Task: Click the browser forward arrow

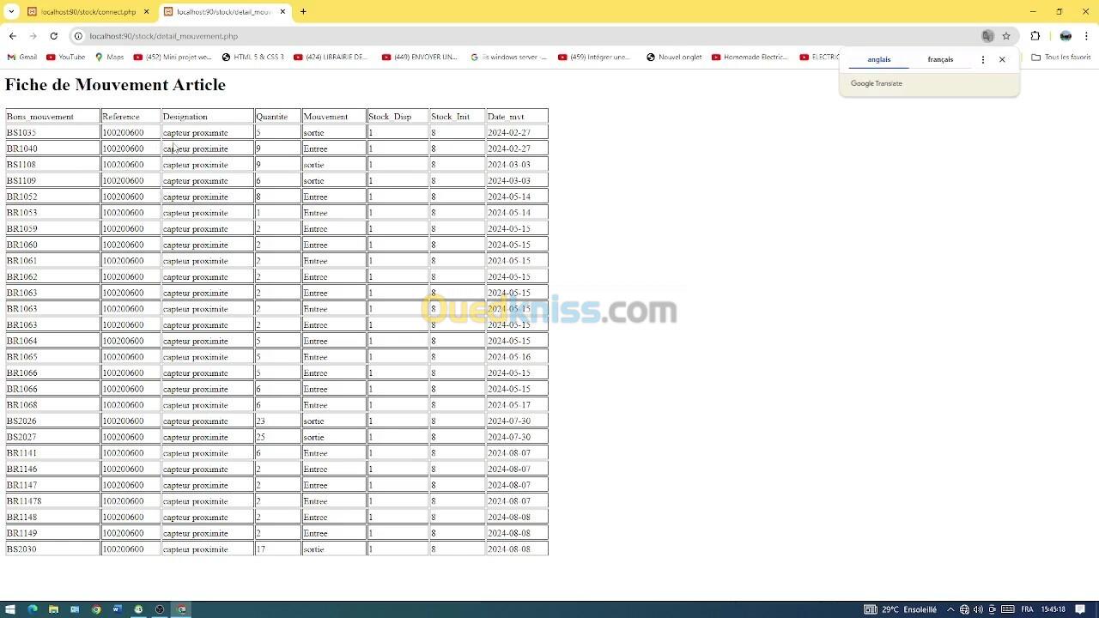Action: (33, 36)
